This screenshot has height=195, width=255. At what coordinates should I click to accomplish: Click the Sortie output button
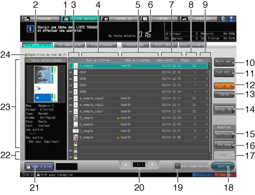point(223,166)
